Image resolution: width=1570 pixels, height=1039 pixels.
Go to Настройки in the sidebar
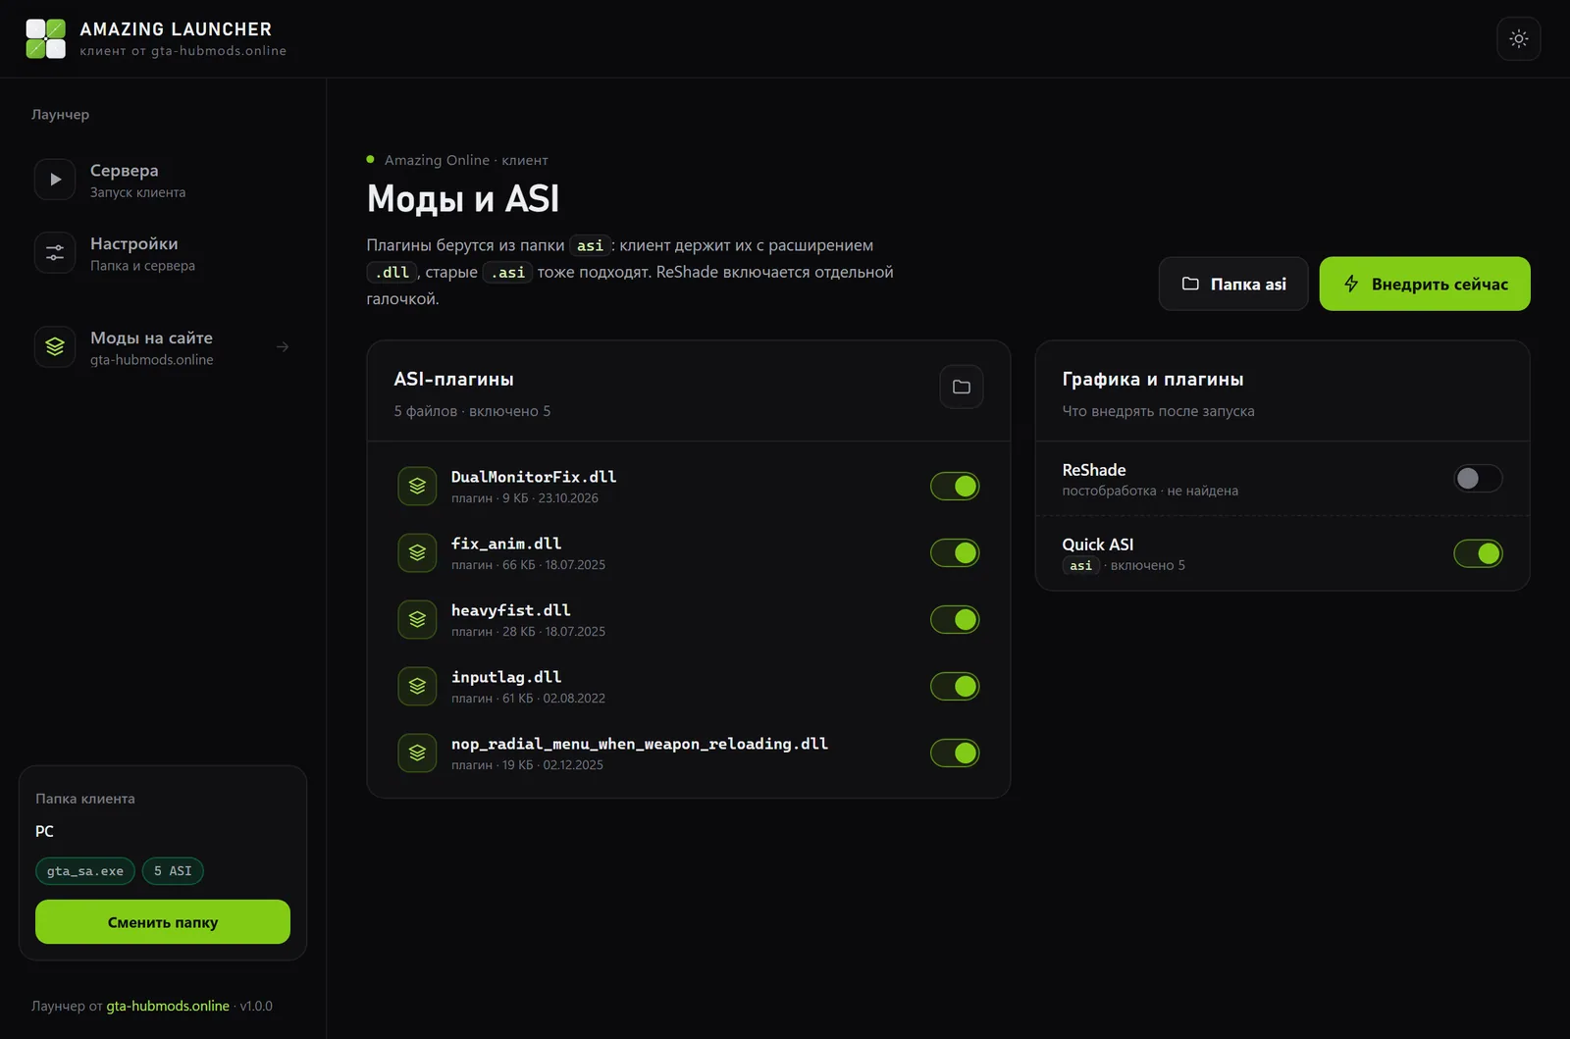[x=163, y=252]
